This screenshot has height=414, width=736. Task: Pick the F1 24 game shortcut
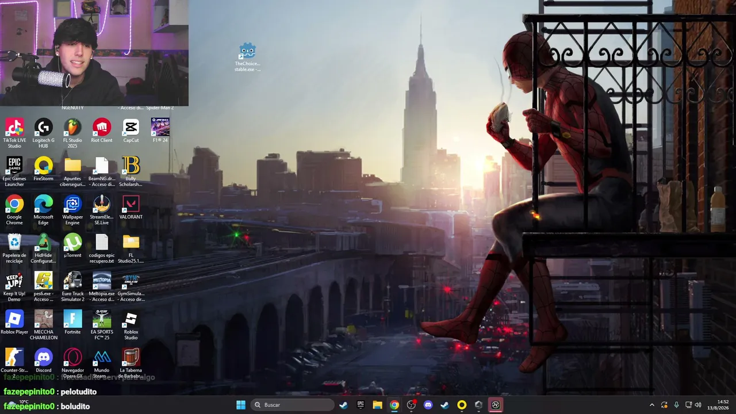point(160,131)
